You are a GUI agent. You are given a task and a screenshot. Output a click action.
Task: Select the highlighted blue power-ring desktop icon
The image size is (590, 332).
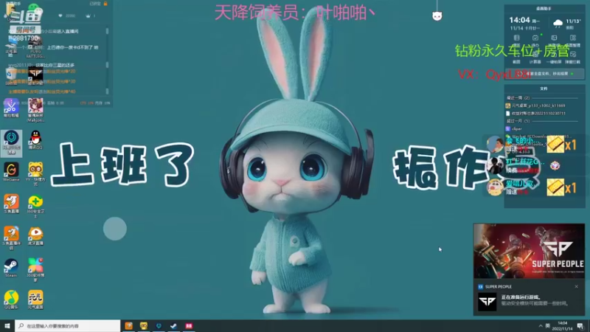click(11, 142)
